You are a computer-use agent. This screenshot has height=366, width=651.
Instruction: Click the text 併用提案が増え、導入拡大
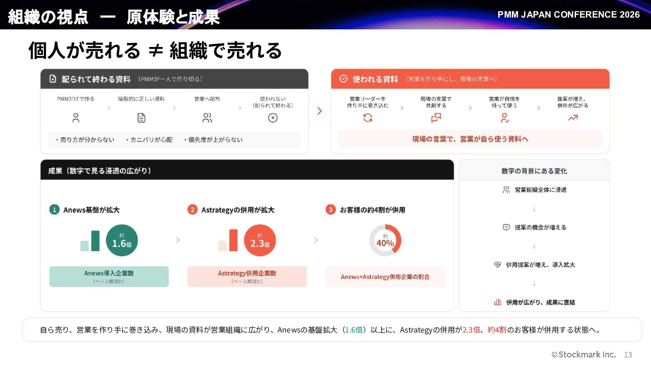point(541,265)
